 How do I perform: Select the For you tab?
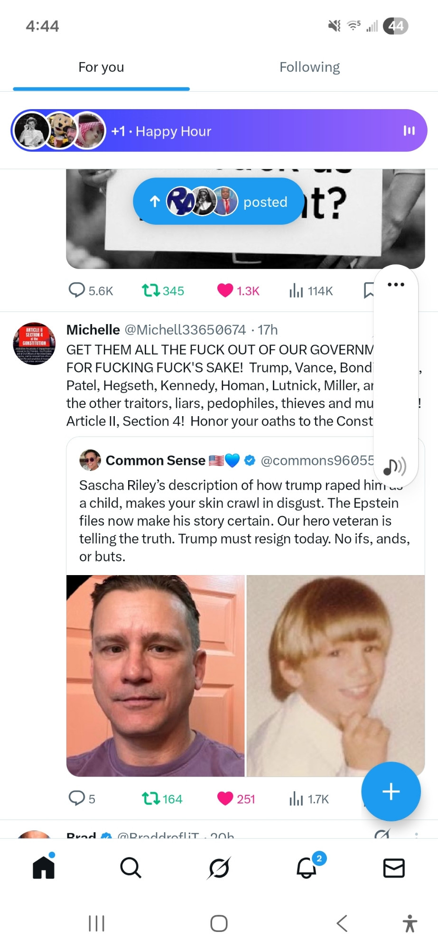coord(101,67)
